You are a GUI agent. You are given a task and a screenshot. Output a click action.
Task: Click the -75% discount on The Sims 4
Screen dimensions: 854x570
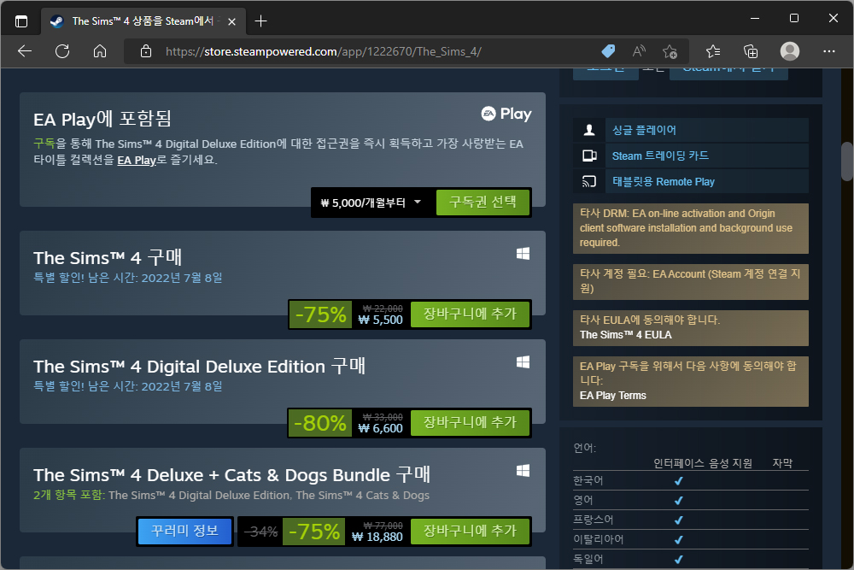click(x=320, y=314)
